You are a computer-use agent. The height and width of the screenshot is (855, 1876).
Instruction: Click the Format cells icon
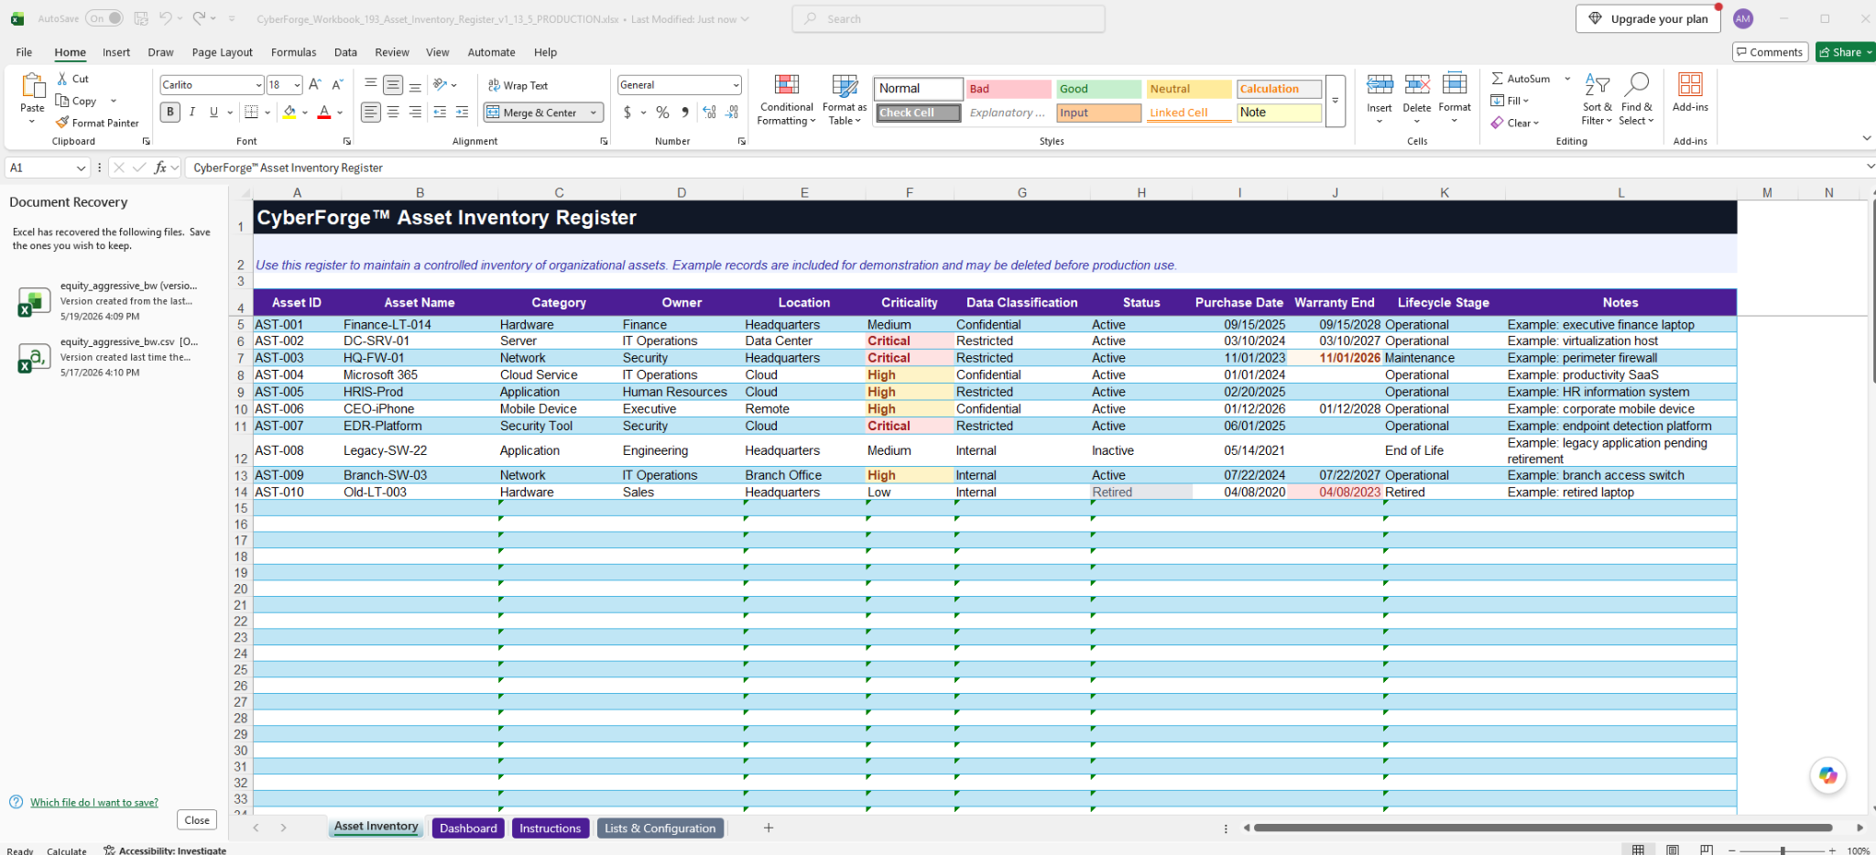1455,84
